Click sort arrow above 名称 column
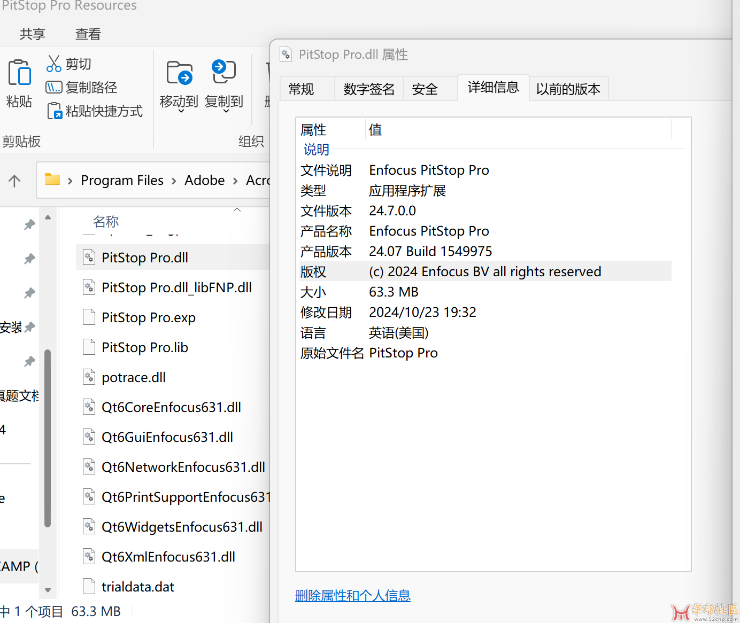This screenshot has width=740, height=623. [237, 210]
